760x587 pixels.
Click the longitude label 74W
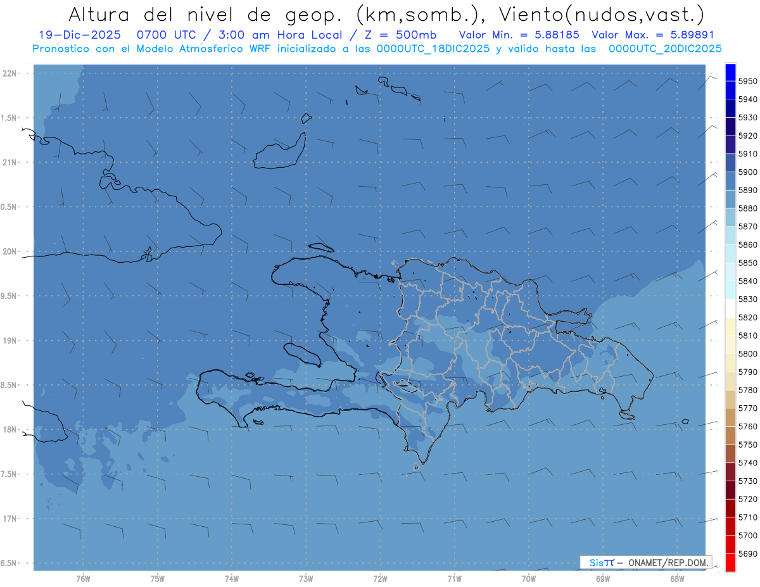(231, 579)
